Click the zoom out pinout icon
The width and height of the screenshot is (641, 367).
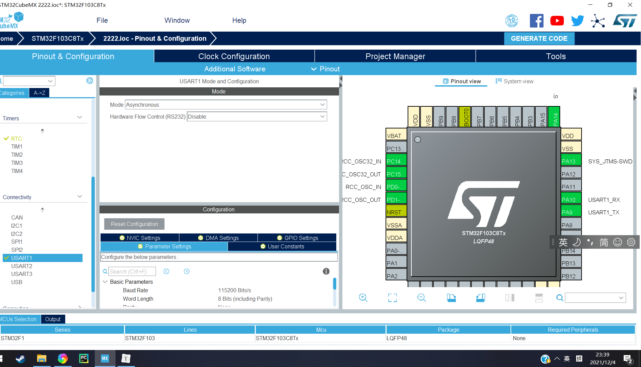[422, 298]
